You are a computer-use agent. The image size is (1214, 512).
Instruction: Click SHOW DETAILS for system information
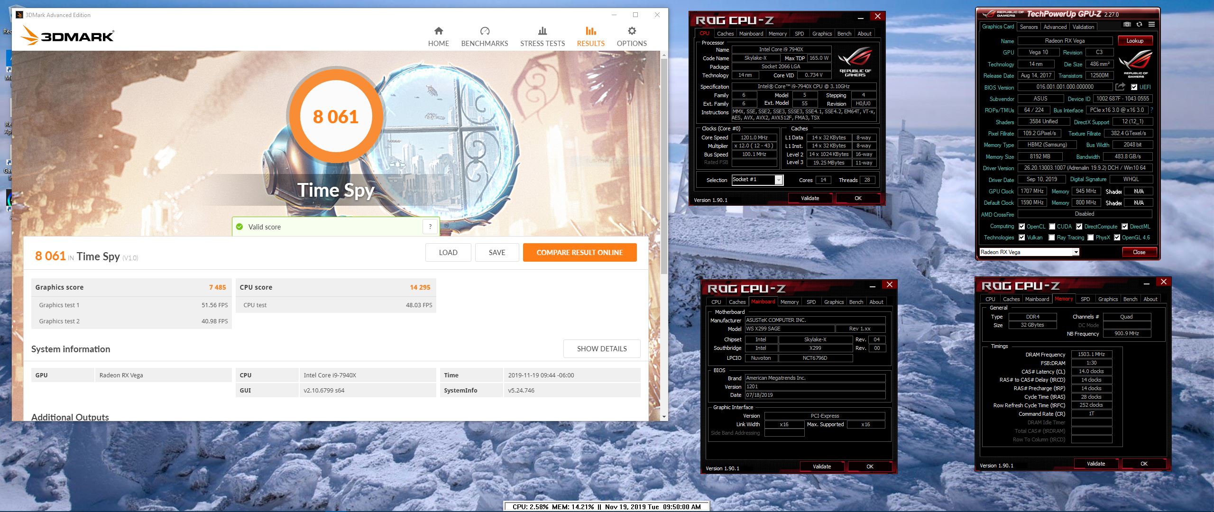(x=602, y=349)
